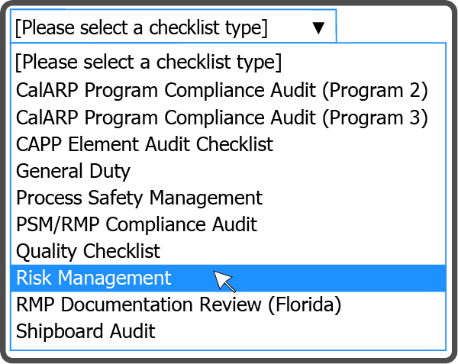Screen dimensions: 458x364
Task: Click the dropdown arrow of the checklist selector
Action: [x=318, y=28]
